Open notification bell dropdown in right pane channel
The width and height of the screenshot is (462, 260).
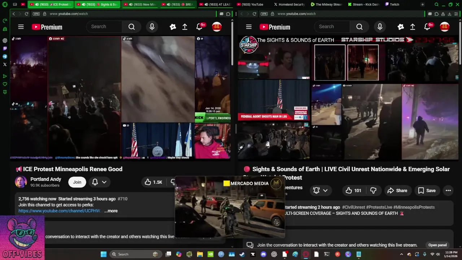[x=320, y=190]
